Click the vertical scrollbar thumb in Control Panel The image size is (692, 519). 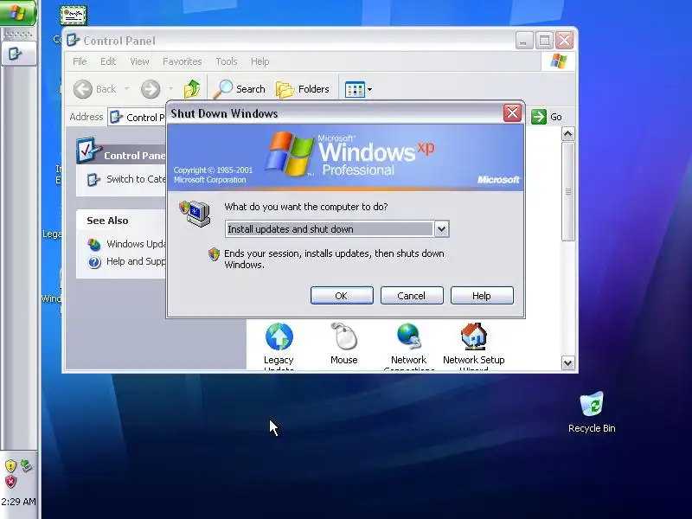coord(568,191)
